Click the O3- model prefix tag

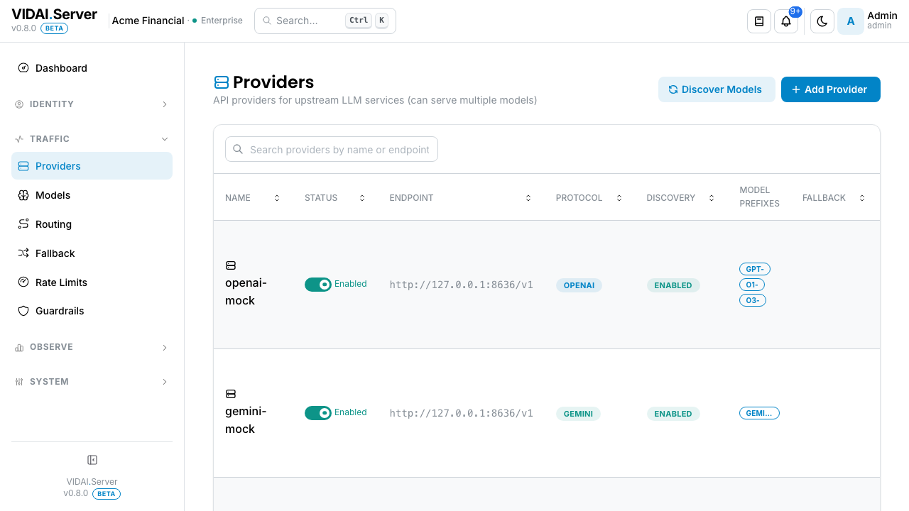tap(753, 300)
